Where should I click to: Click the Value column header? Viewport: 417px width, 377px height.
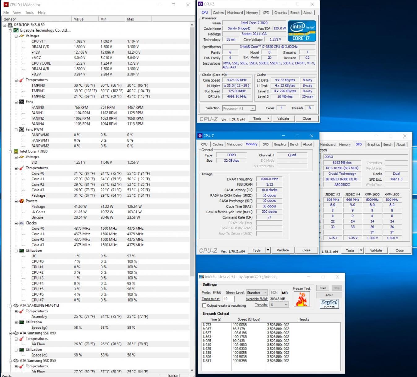[85, 19]
